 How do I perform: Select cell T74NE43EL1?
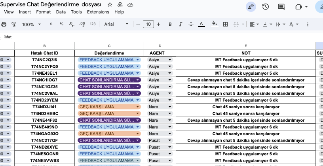44,73
